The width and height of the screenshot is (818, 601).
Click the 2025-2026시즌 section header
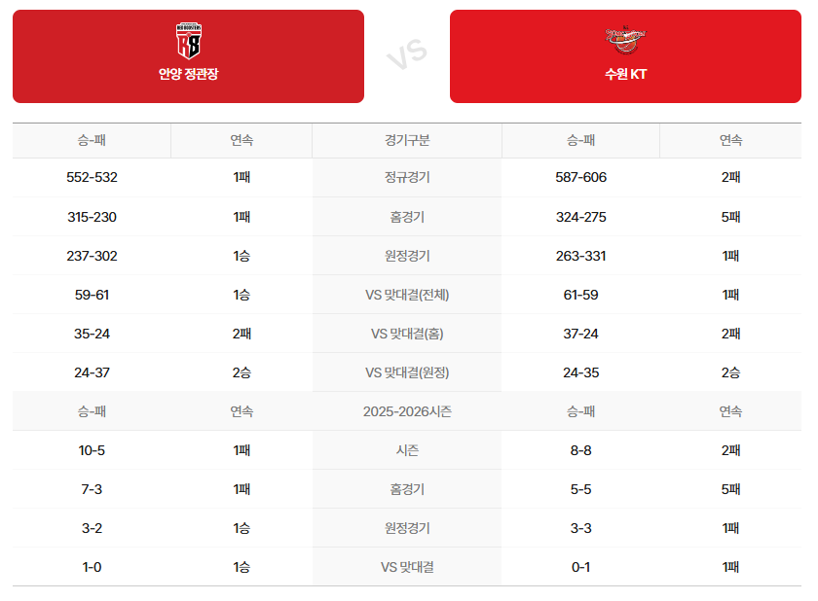pyautogui.click(x=407, y=411)
